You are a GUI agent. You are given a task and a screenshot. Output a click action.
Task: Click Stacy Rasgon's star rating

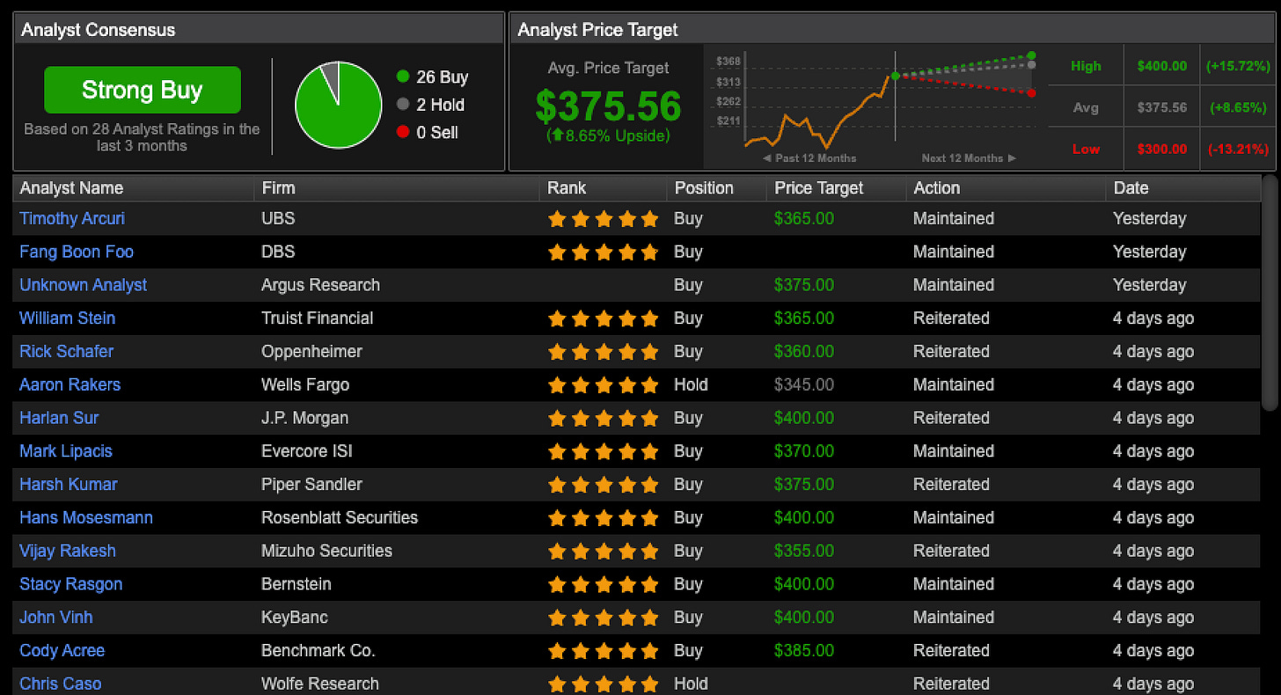pos(603,584)
